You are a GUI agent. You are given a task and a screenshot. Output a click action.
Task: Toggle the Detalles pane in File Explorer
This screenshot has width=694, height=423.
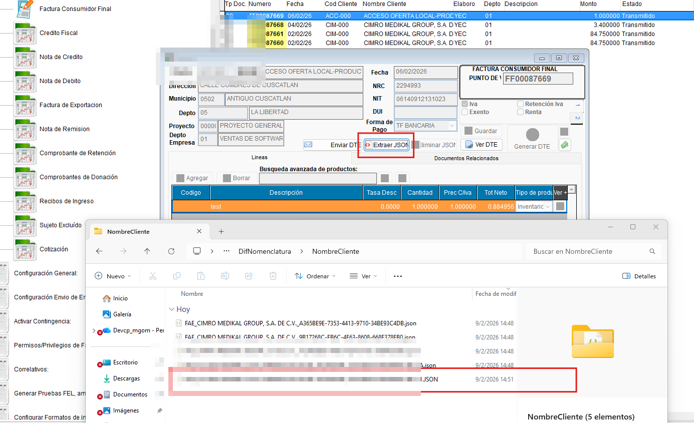click(x=639, y=276)
